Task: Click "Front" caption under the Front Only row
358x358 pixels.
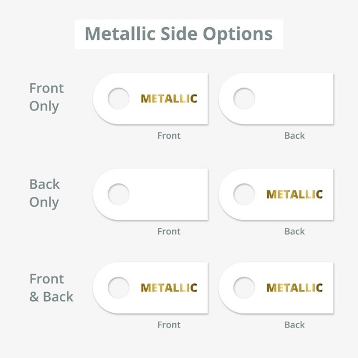Action: tap(169, 136)
